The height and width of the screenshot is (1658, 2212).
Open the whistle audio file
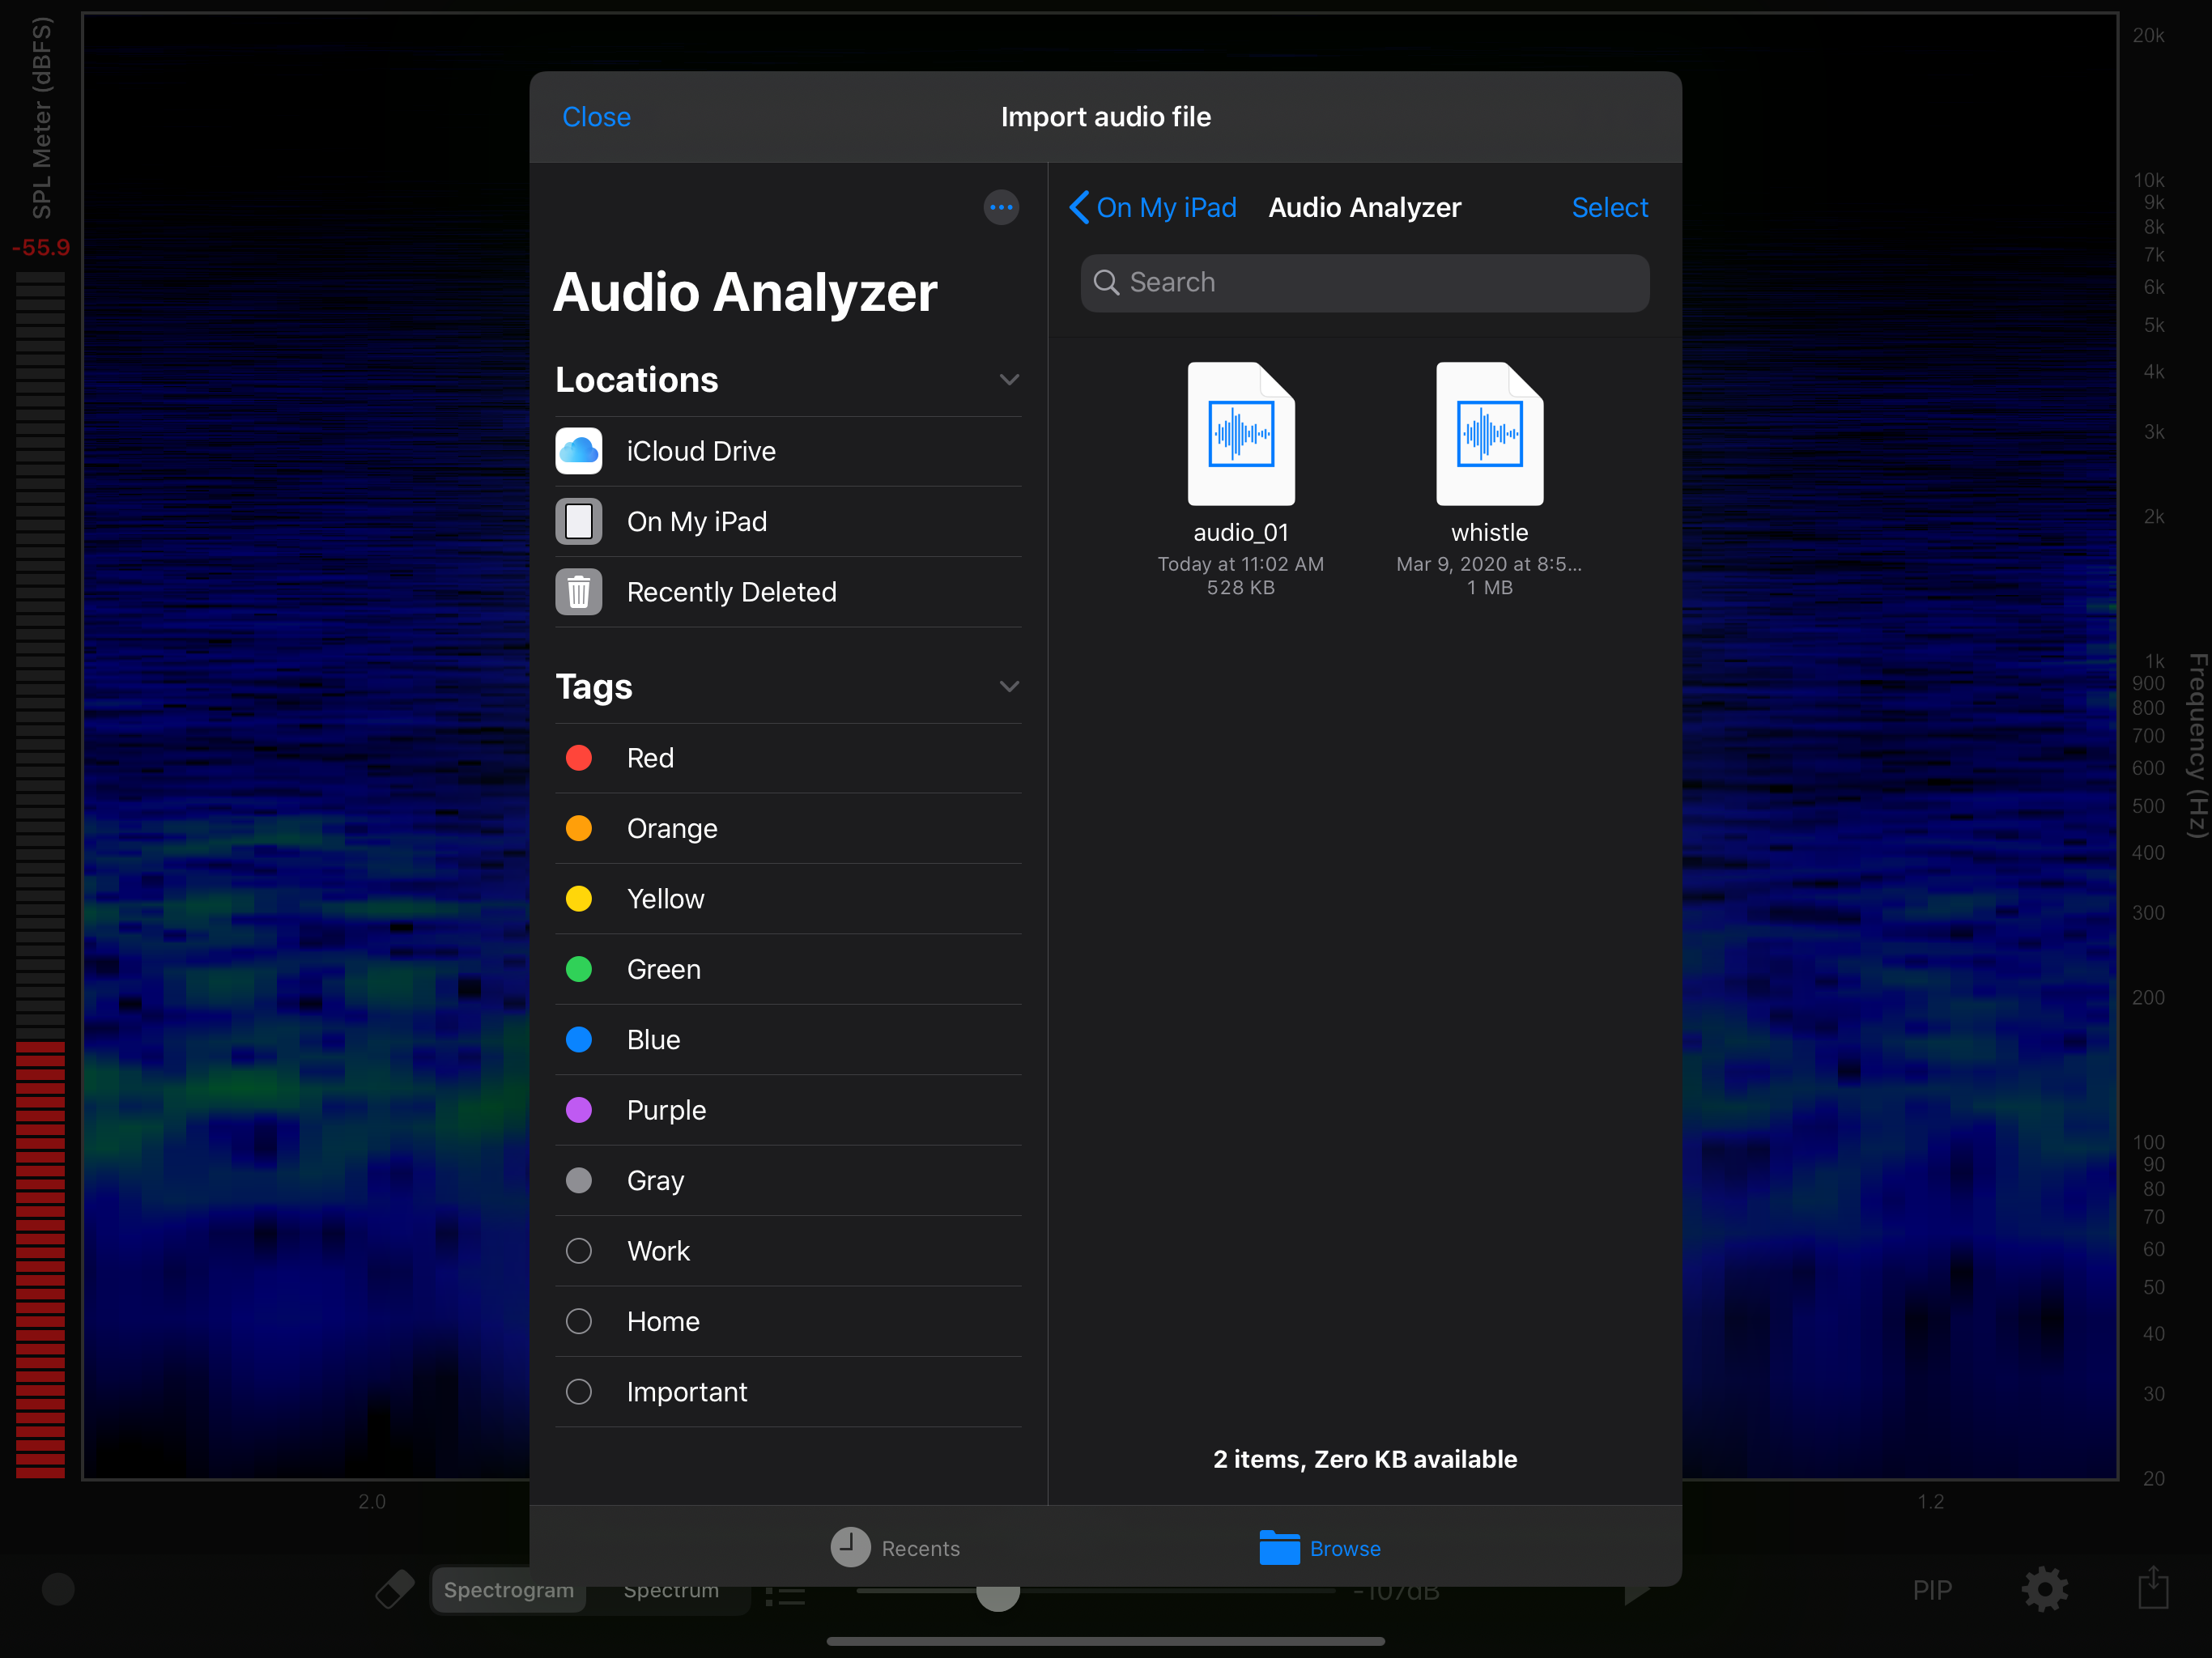[x=1489, y=434]
